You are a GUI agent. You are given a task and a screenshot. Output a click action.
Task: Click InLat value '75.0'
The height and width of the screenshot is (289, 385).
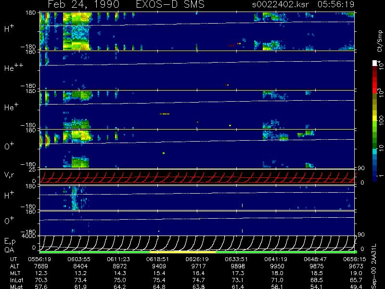[x=120, y=280]
